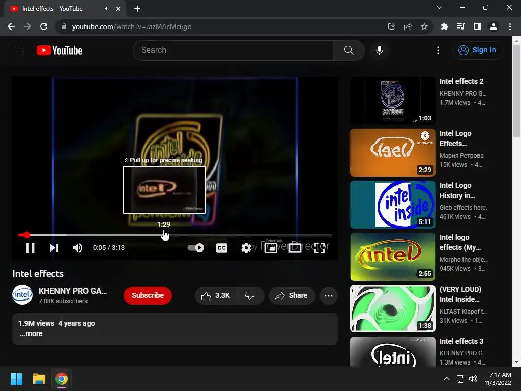Open system volume tray icon
521x391 pixels.
(x=473, y=379)
